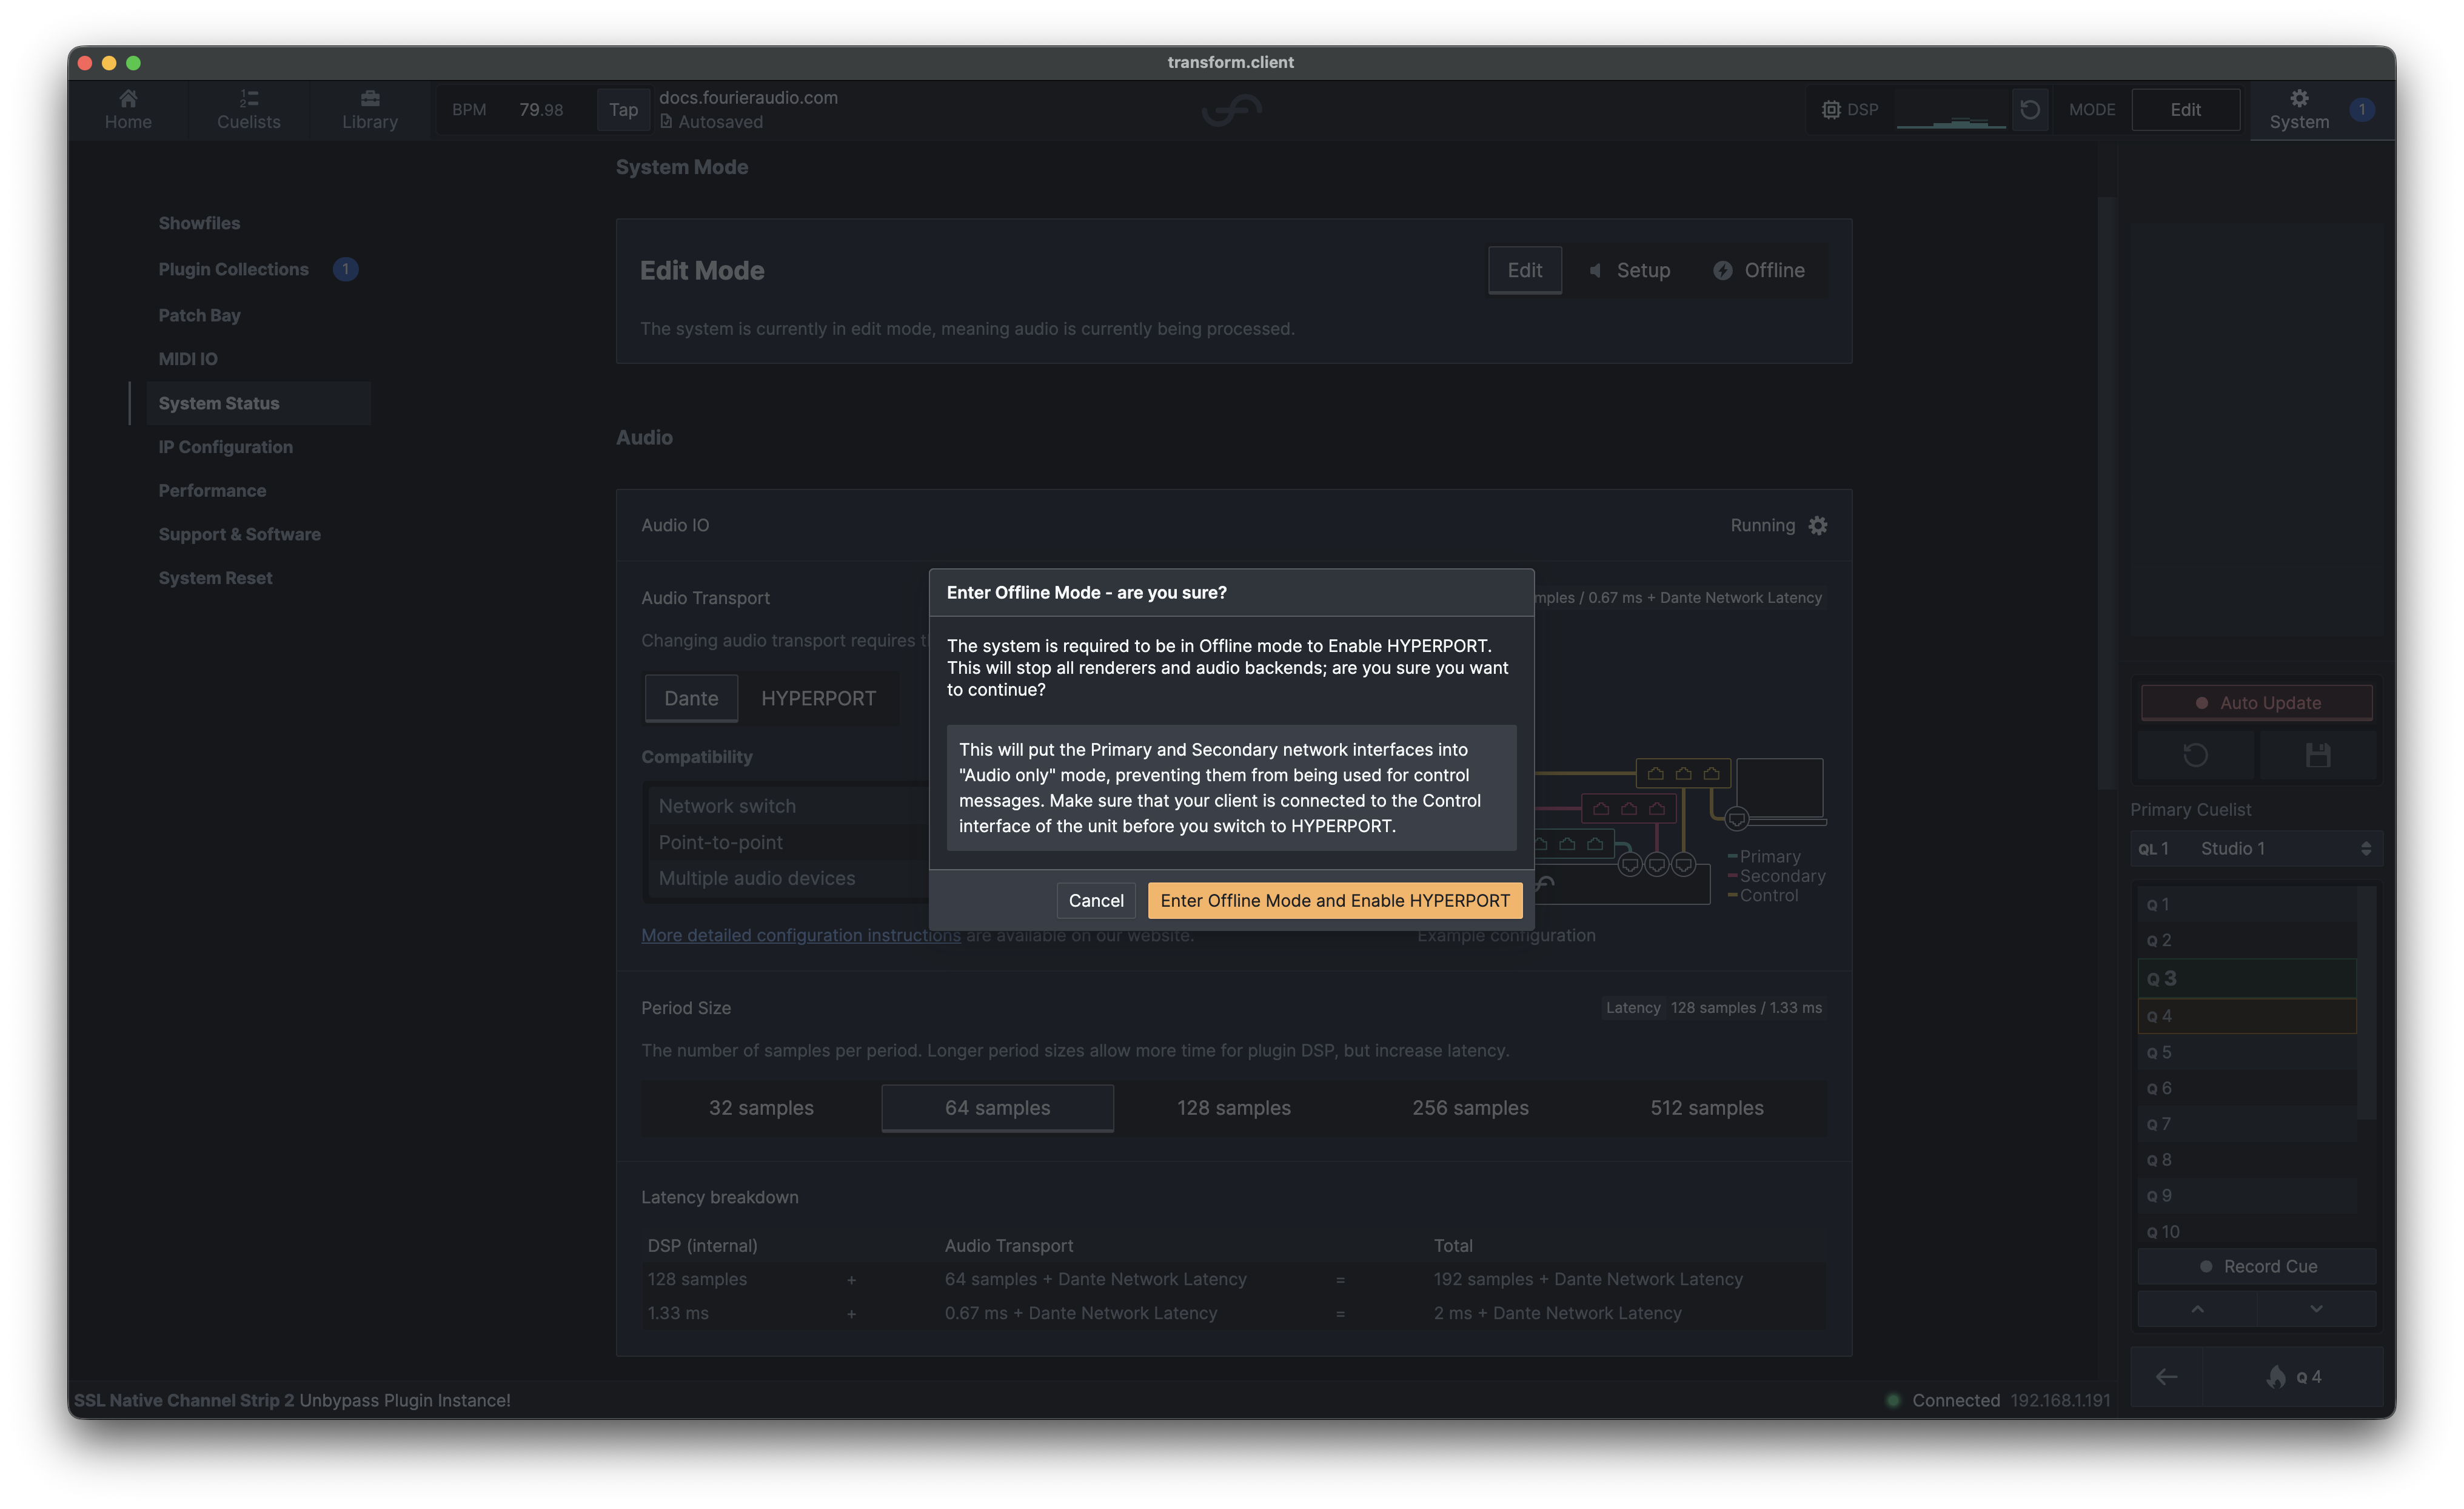Toggle Auto Update in the cue panel

point(2257,702)
